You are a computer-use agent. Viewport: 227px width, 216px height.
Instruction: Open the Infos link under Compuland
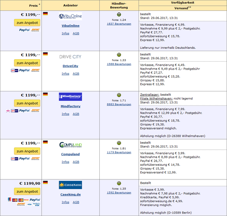click(x=65, y=162)
